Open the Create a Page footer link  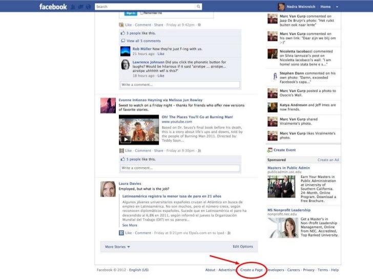[x=252, y=270]
